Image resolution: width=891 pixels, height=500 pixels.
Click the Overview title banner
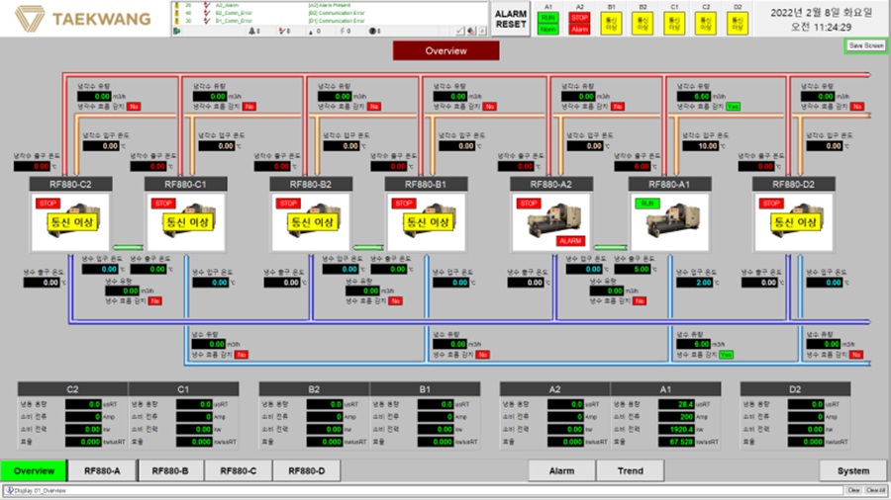coord(446,50)
